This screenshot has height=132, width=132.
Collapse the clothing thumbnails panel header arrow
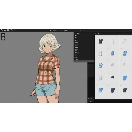point(96,34)
